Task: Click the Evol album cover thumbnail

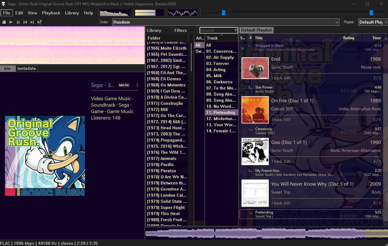Action: point(255,68)
